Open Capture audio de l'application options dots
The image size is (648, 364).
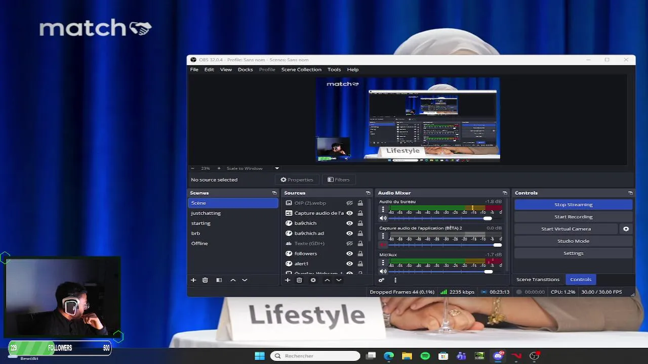coord(383,236)
